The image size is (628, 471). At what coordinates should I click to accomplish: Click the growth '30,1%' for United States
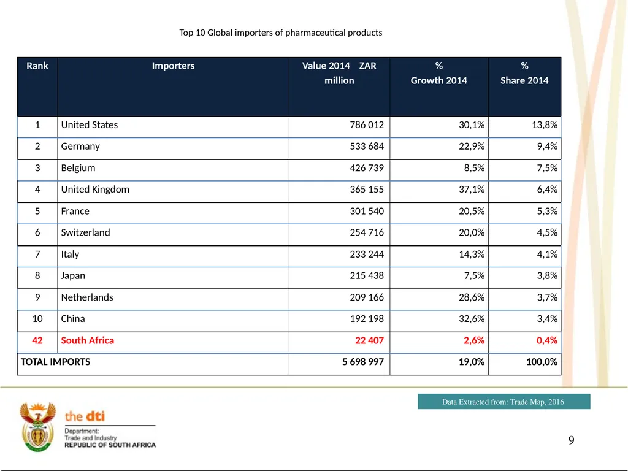(x=472, y=125)
